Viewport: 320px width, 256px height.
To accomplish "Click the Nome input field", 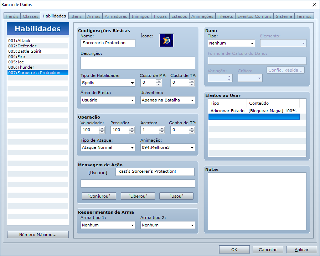I will pyautogui.click(x=108, y=43).
